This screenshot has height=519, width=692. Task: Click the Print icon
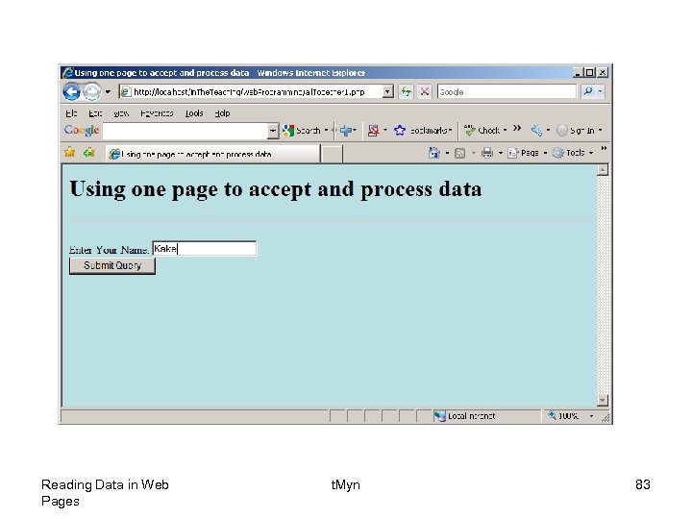486,153
